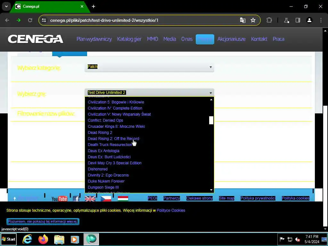Select Civilization 5: Bogowie i Królowie
The height and width of the screenshot is (246, 328).
click(x=116, y=102)
